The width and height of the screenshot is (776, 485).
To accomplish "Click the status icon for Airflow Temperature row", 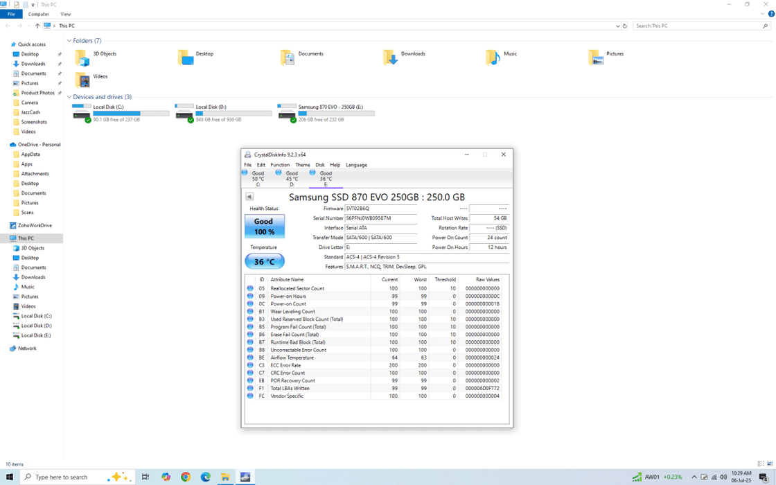I will click(250, 358).
